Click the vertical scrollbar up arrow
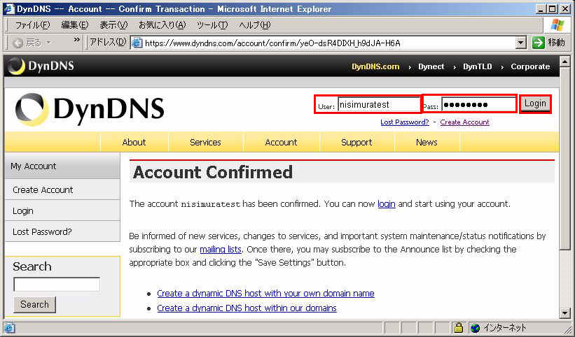The image size is (575, 337). click(564, 61)
